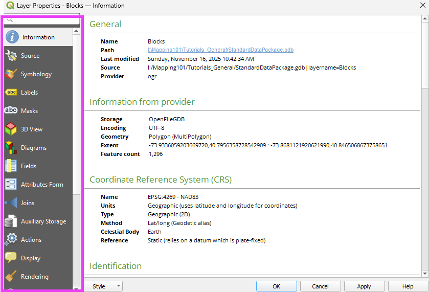The width and height of the screenshot is (429, 292).
Task: Click the sidebar scrollbar thumb
Action: [76, 114]
